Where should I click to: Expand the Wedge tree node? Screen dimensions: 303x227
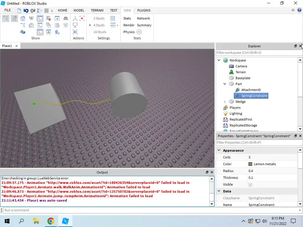[x=225, y=102]
